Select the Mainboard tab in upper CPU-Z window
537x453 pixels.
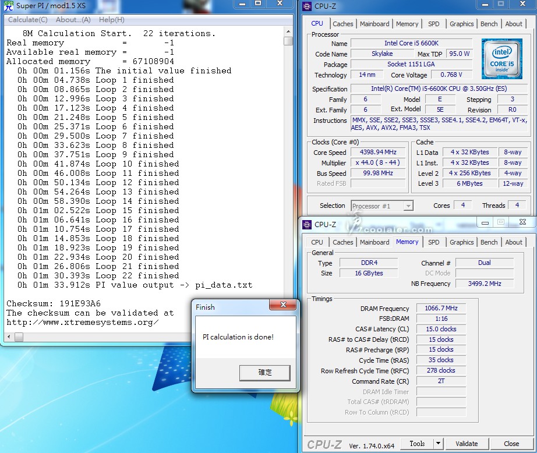point(375,24)
